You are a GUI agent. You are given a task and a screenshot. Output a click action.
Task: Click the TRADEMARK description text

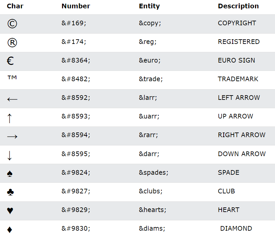pos(238,79)
